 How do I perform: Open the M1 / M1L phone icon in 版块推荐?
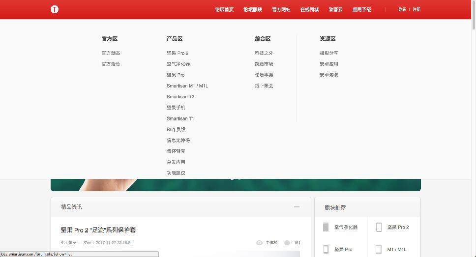379,249
